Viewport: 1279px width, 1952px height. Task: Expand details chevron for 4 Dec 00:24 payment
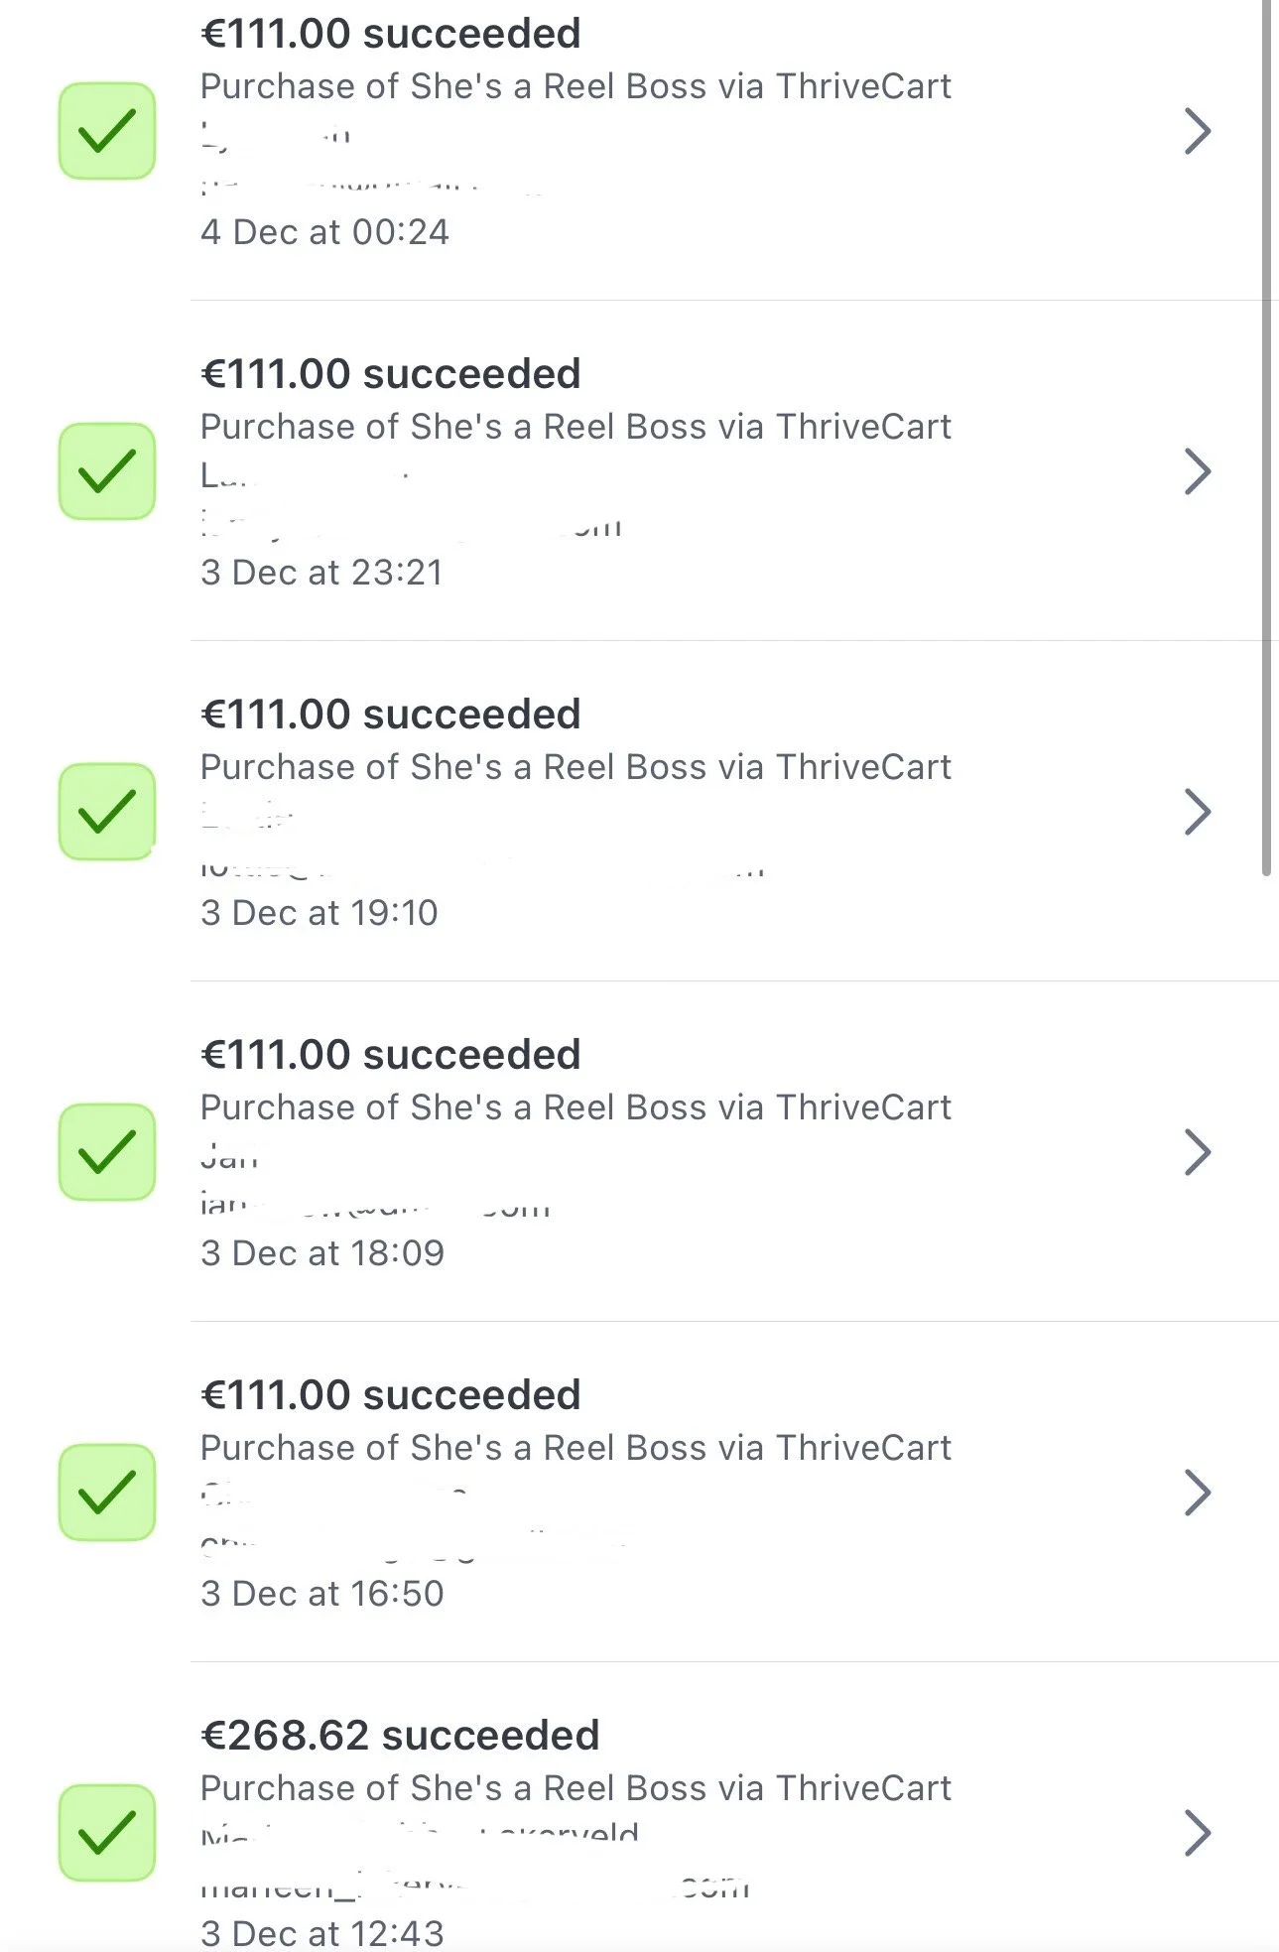click(1198, 131)
